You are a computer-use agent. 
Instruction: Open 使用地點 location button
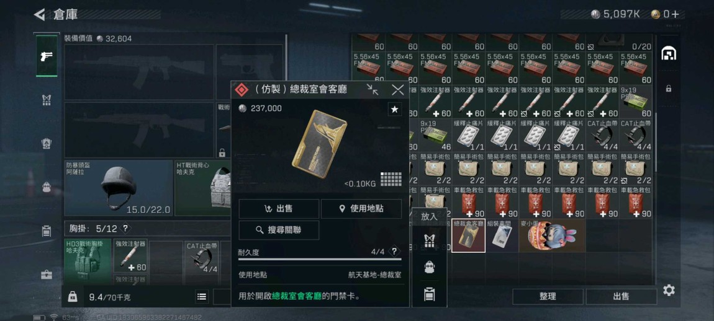point(361,209)
